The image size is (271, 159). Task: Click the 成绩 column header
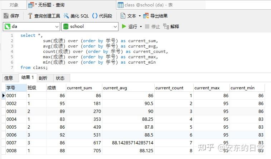(x=56, y=88)
